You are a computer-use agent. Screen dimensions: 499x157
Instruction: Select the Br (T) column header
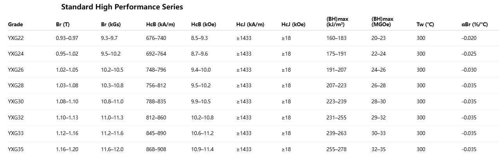(x=63, y=24)
